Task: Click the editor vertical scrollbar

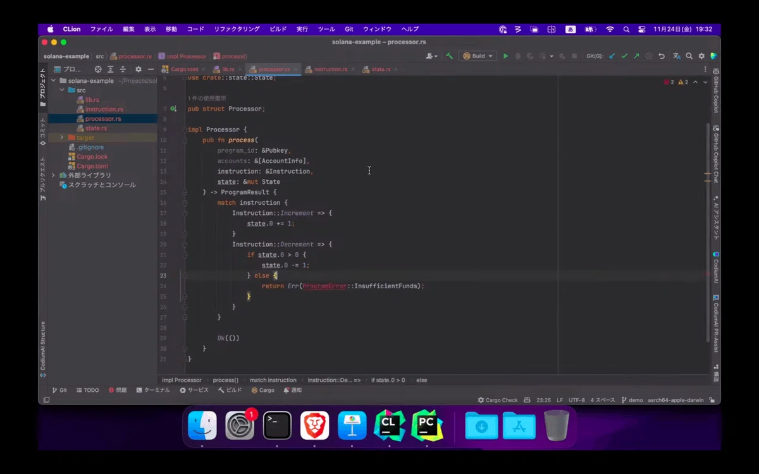Action: [708, 233]
